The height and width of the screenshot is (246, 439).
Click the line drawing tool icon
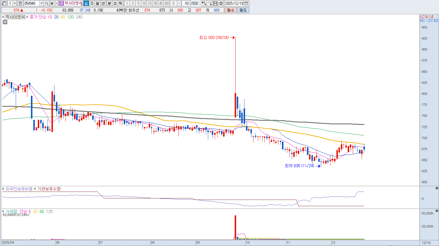coord(210,3)
